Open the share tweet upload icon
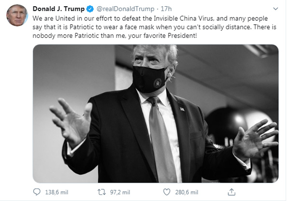 pyautogui.click(x=232, y=192)
